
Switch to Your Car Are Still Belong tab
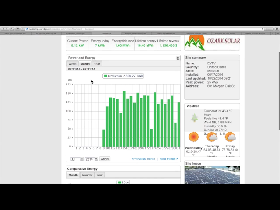226,33
